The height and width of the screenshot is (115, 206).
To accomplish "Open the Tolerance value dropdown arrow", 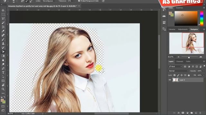I will [74, 1].
